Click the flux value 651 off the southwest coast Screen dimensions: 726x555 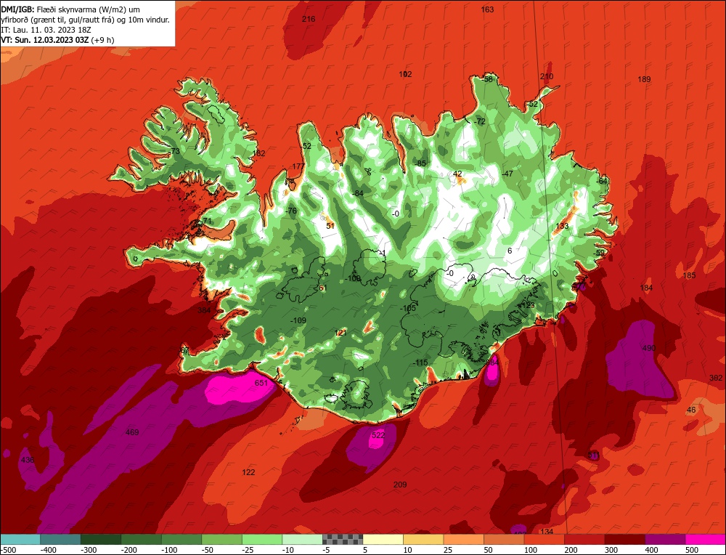261,383
